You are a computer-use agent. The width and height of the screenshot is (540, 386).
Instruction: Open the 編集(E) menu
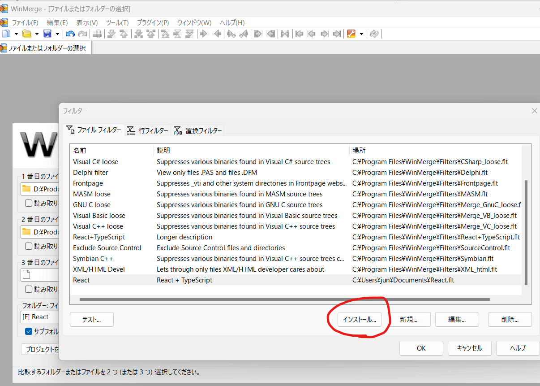[57, 22]
